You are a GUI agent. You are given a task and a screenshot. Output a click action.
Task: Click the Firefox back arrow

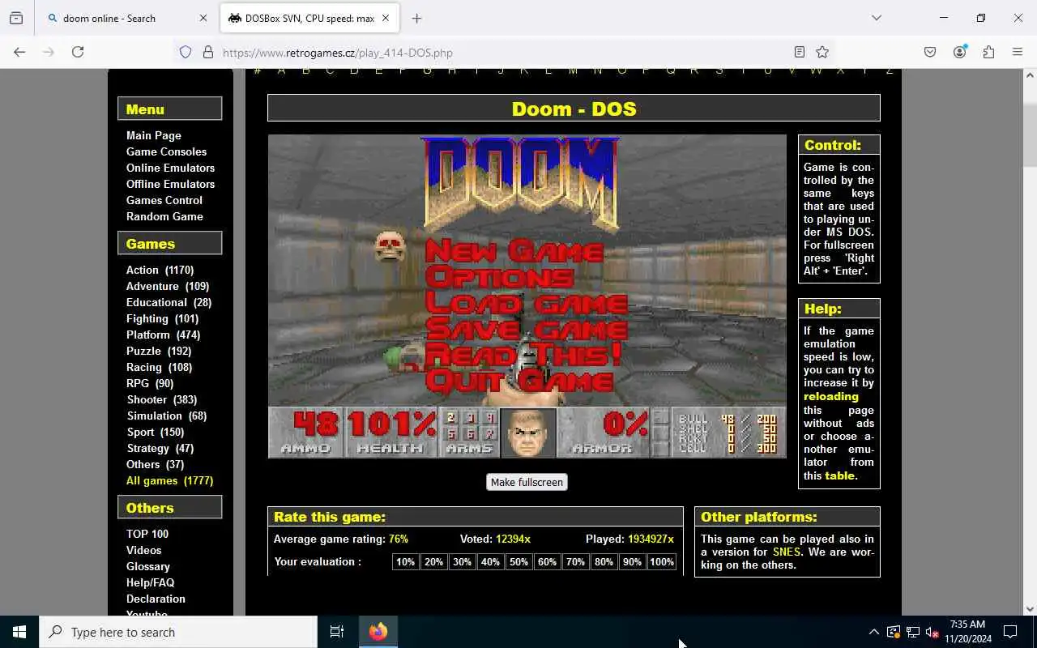(x=19, y=52)
